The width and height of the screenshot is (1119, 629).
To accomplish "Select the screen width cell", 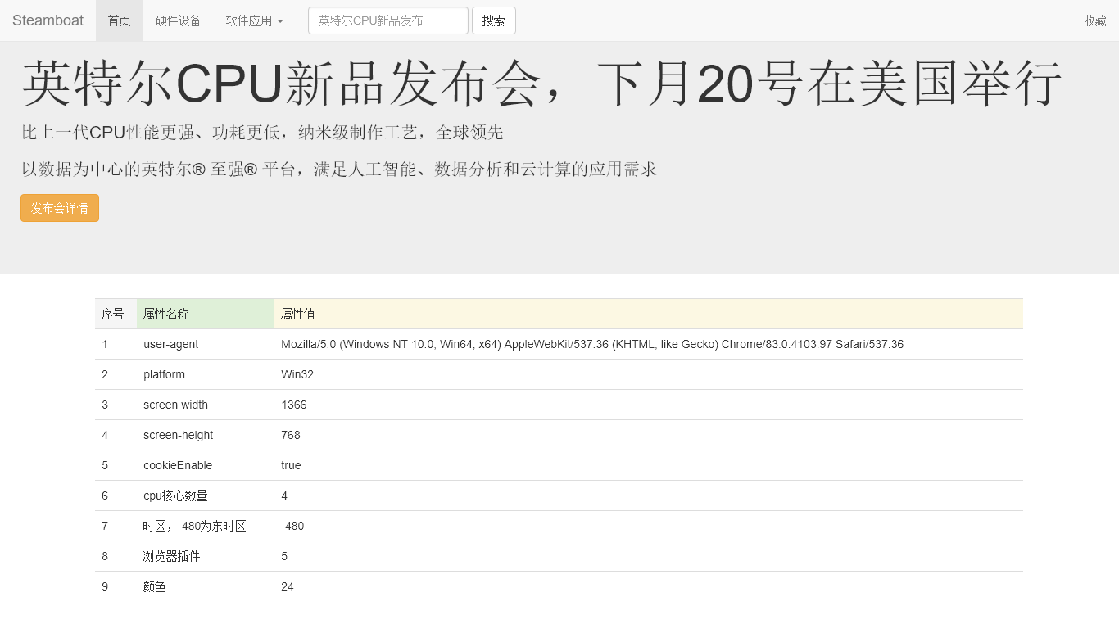I will [206, 405].
